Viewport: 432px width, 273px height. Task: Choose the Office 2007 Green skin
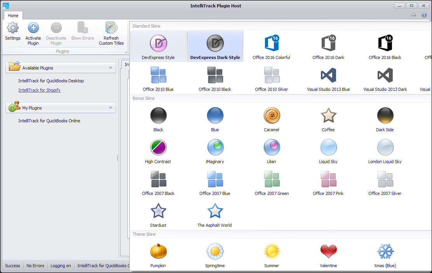click(x=272, y=183)
